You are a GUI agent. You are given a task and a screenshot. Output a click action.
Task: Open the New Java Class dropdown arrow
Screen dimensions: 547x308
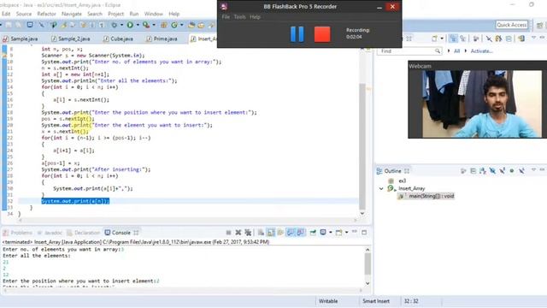[181, 25]
